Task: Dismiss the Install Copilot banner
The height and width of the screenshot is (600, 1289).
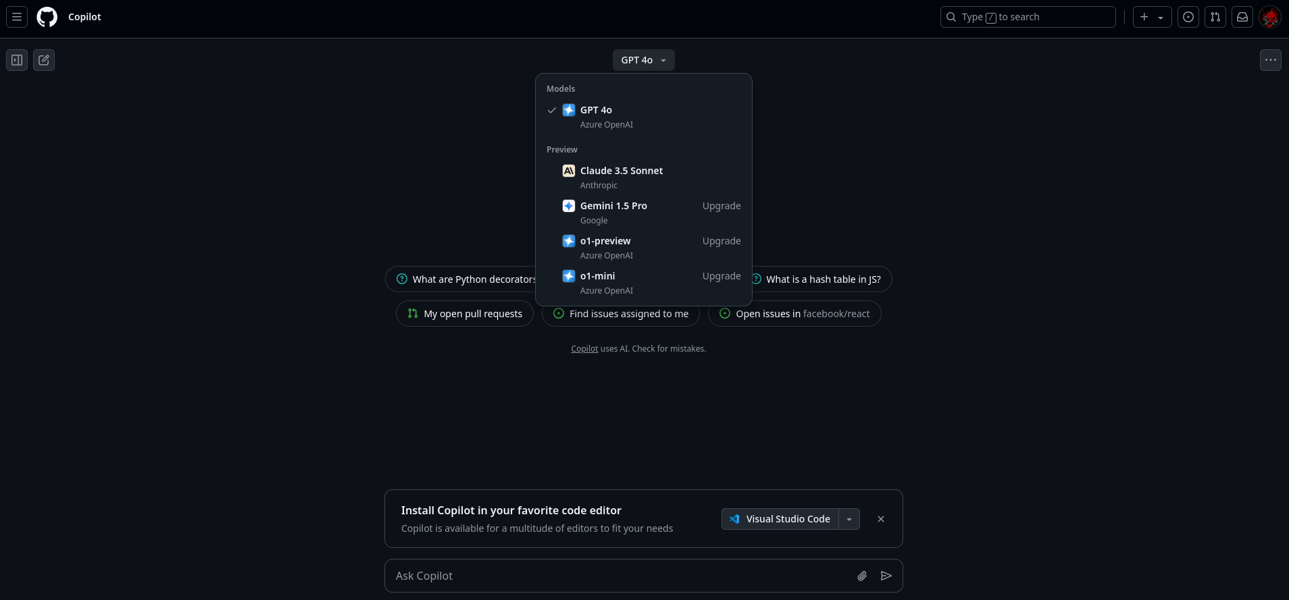Action: 880,519
